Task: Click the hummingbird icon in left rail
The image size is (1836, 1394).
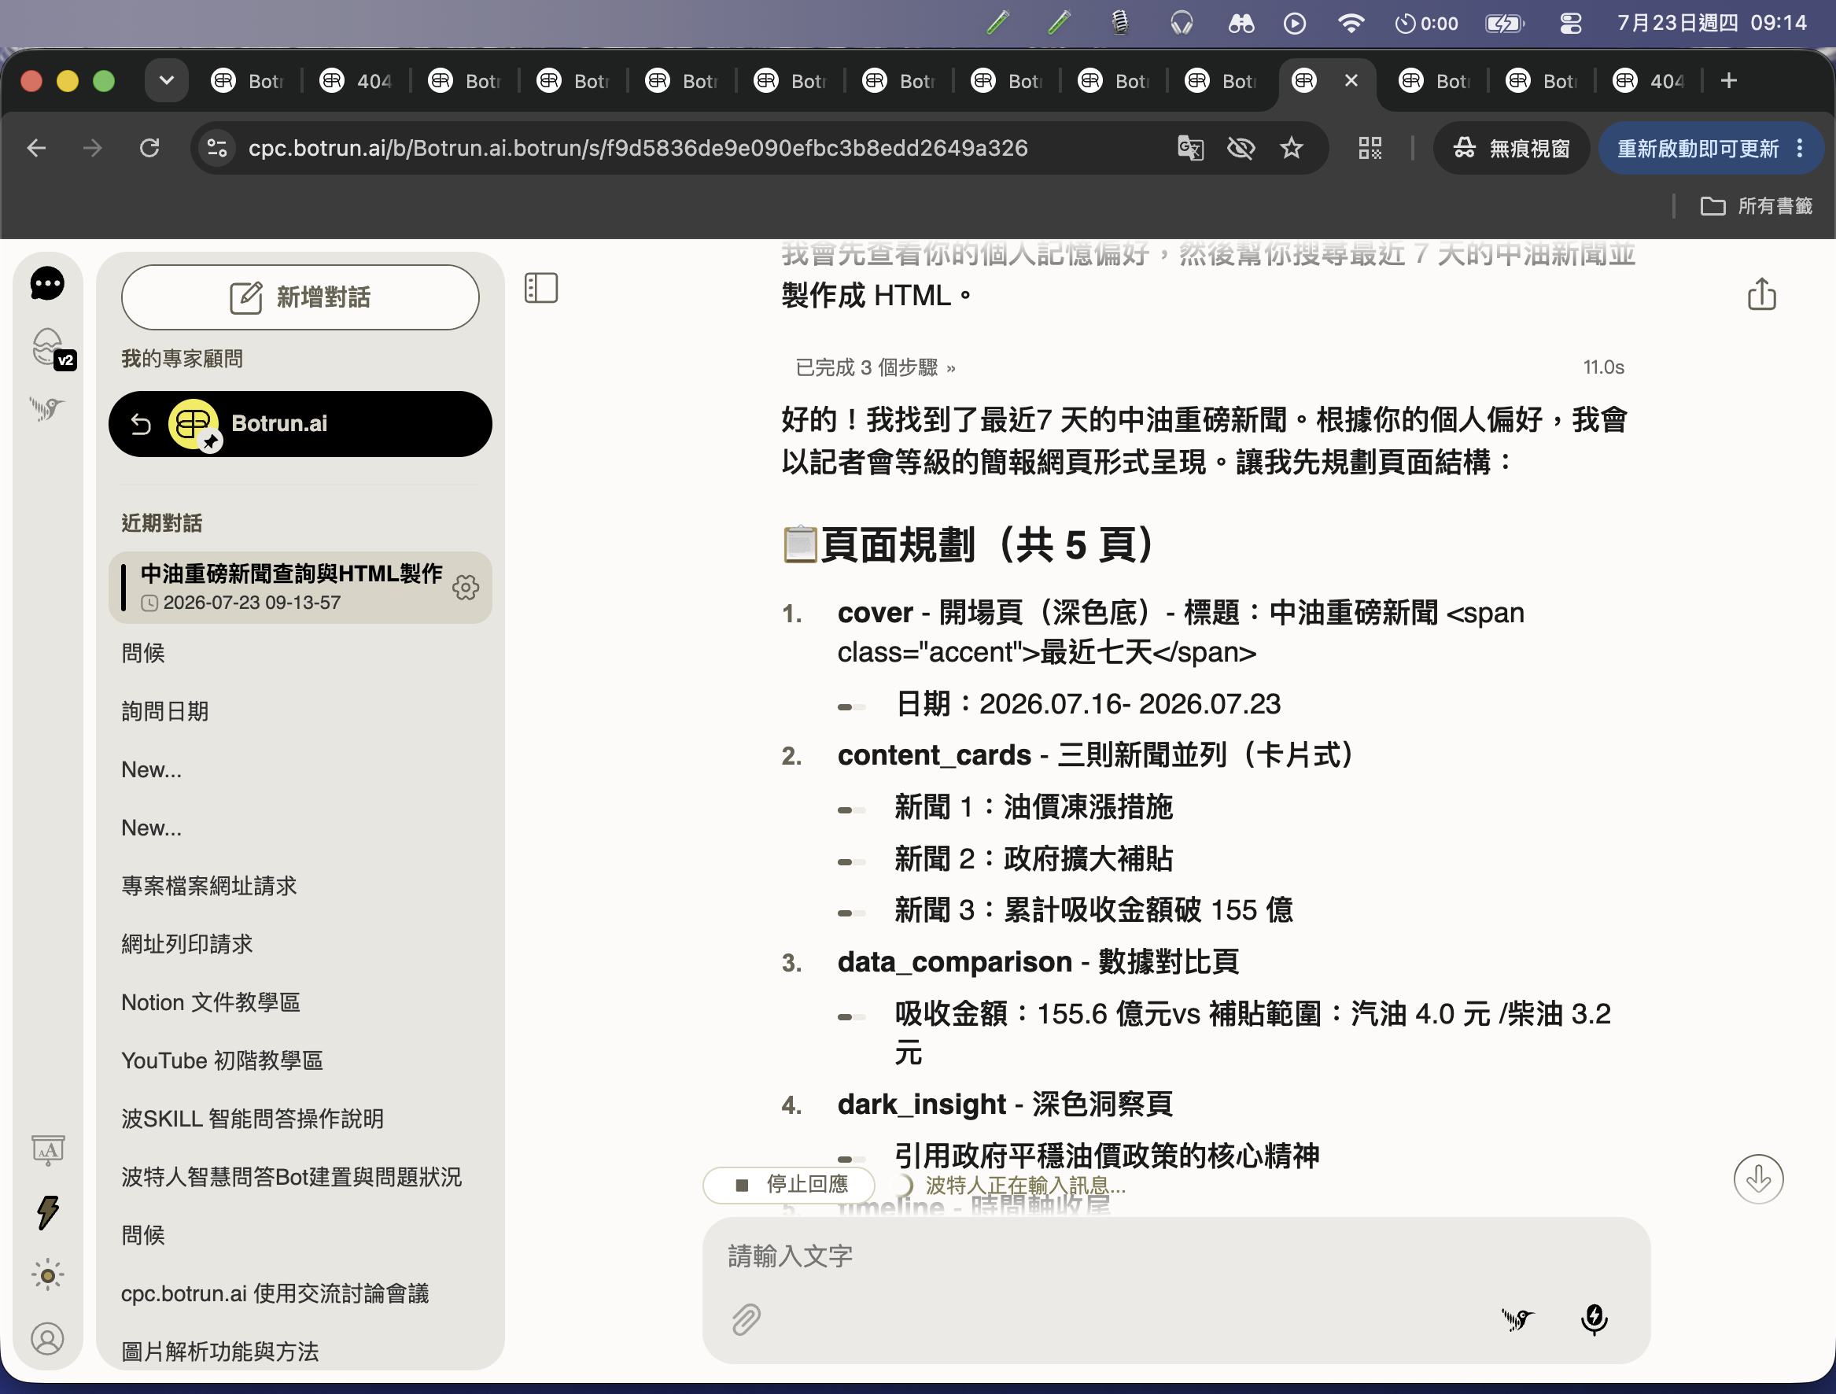Action: click(47, 408)
